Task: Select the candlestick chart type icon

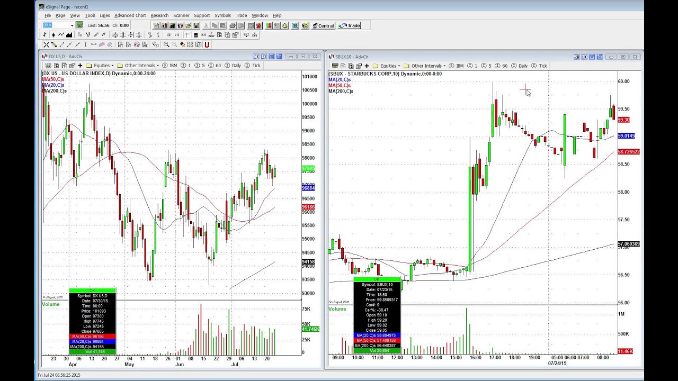Action: [x=53, y=34]
